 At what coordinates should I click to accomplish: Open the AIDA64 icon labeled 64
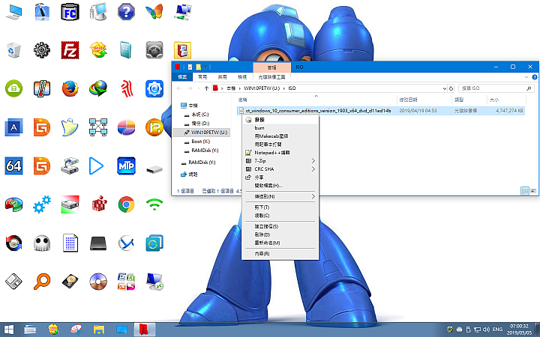[x=13, y=166]
